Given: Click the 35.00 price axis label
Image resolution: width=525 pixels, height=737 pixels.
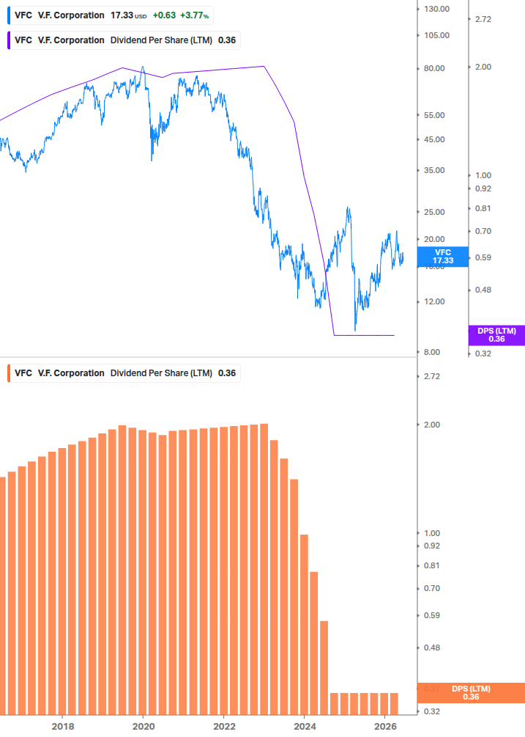Looking at the screenshot, I should click(x=434, y=171).
